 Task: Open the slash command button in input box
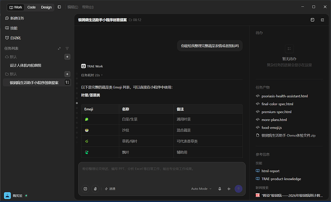(x=85, y=189)
